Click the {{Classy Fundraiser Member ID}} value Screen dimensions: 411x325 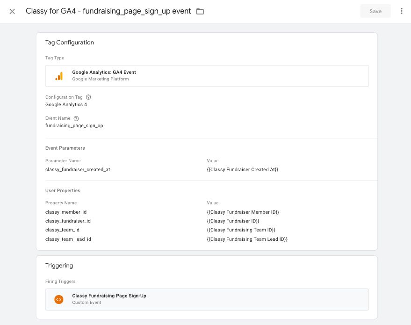[x=243, y=212]
